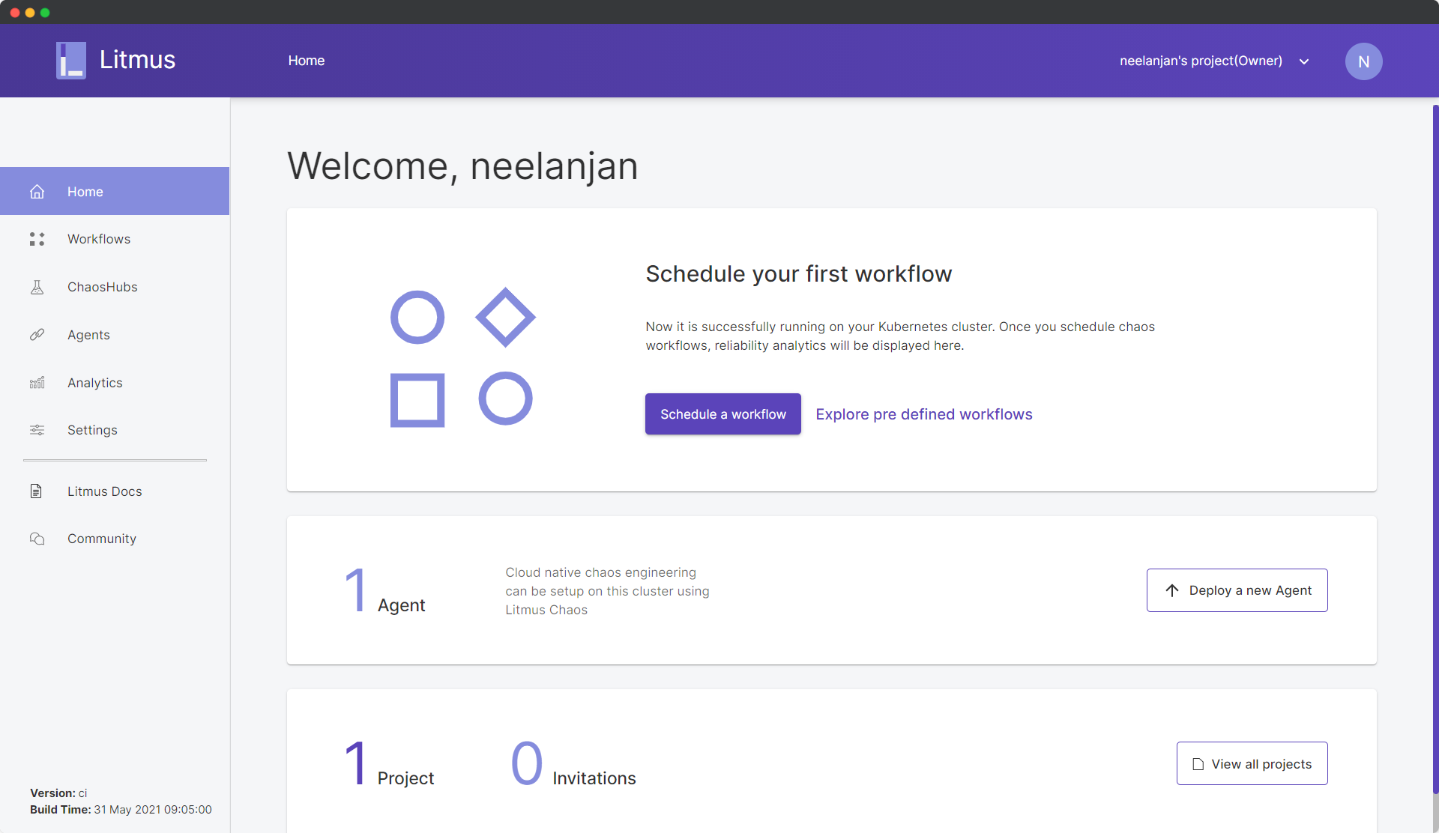The width and height of the screenshot is (1439, 833).
Task: Open the N user avatar menu
Action: [x=1363, y=61]
